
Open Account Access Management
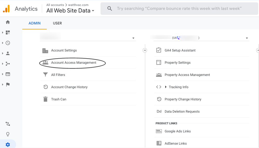pos(74,63)
